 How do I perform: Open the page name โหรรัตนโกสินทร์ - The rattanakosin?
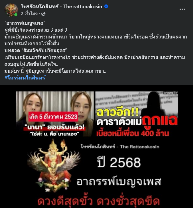click(62, 7)
